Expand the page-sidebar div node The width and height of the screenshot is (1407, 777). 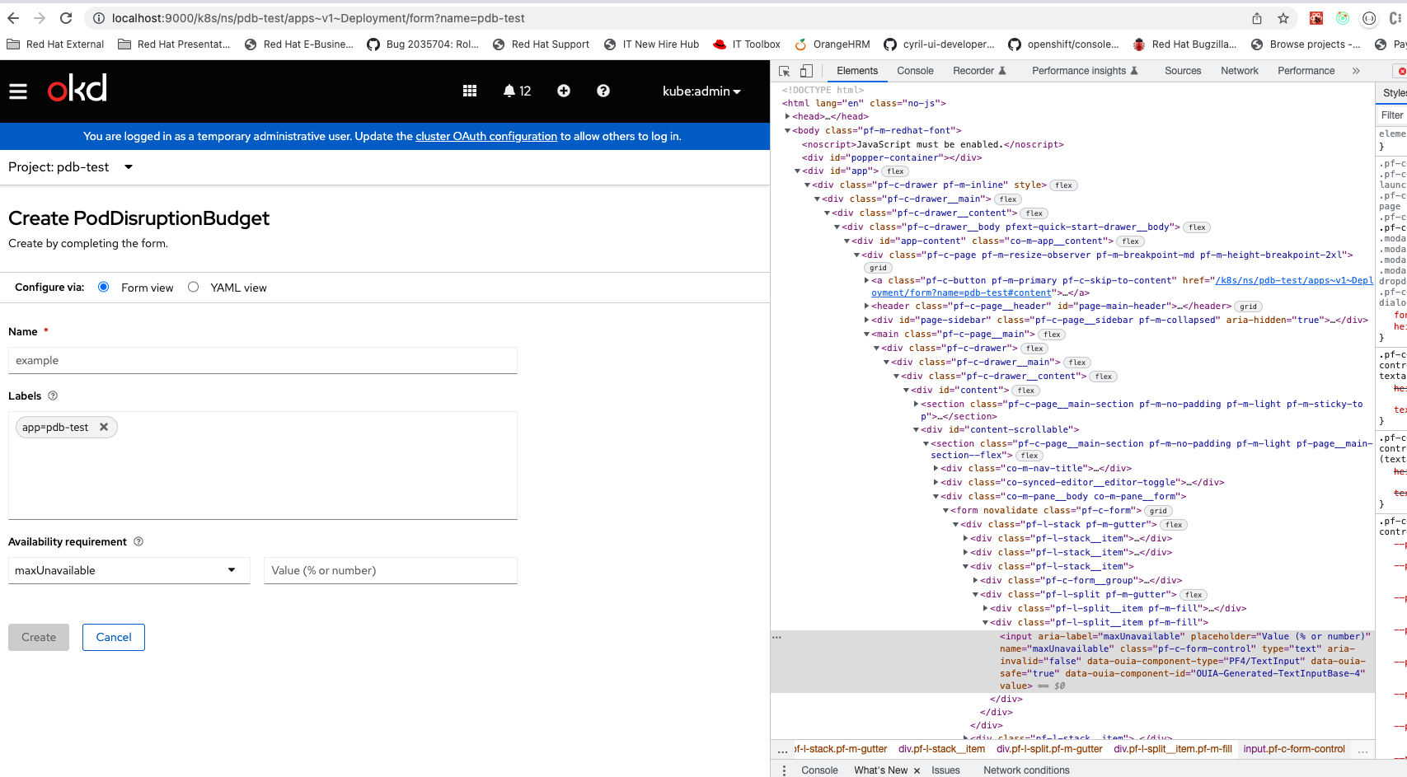point(866,321)
